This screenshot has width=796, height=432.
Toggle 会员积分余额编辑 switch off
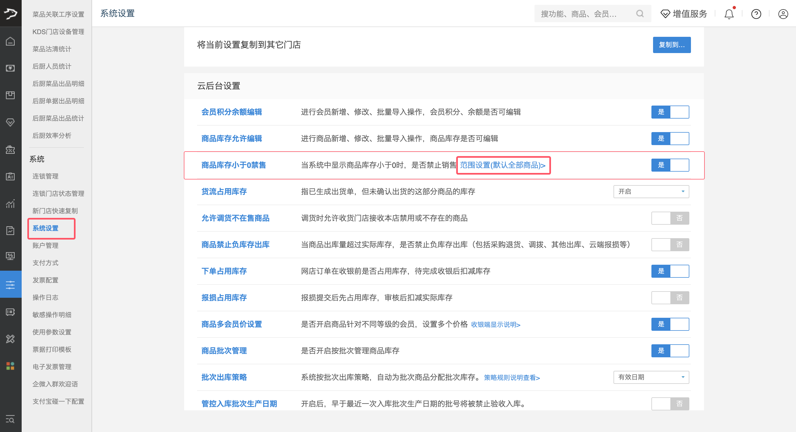coord(670,112)
